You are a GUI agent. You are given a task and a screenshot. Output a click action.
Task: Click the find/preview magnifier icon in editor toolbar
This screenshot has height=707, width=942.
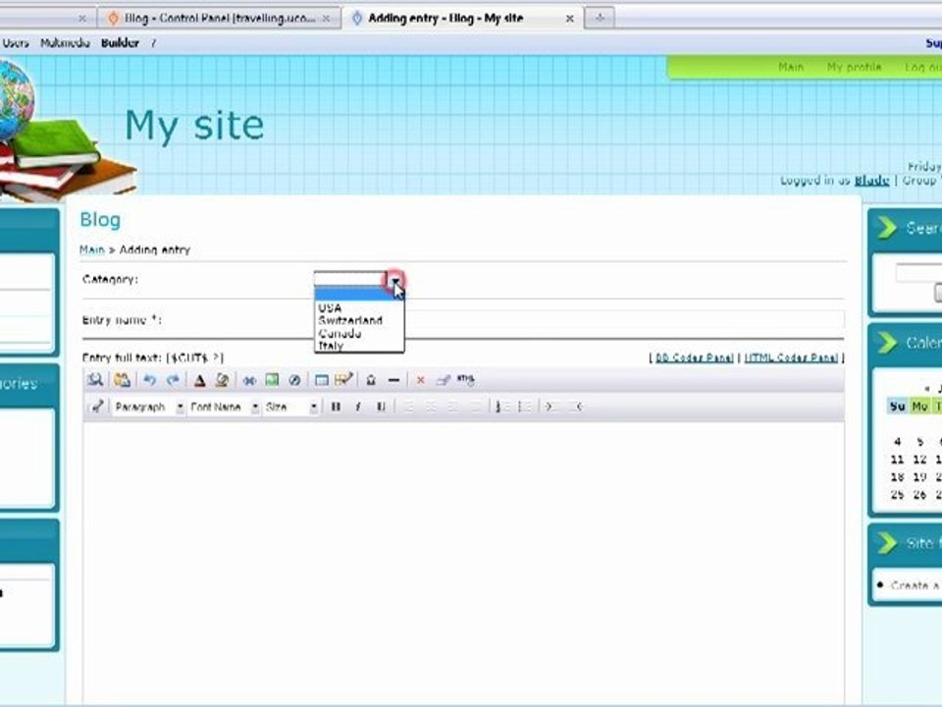point(95,380)
